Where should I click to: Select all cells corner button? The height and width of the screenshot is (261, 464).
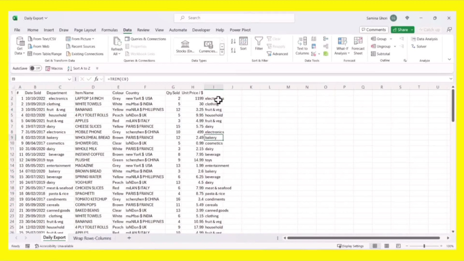click(13, 87)
